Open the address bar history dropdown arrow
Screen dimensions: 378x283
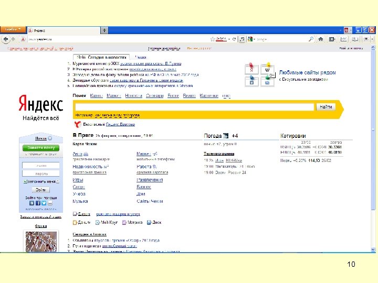[229, 39]
